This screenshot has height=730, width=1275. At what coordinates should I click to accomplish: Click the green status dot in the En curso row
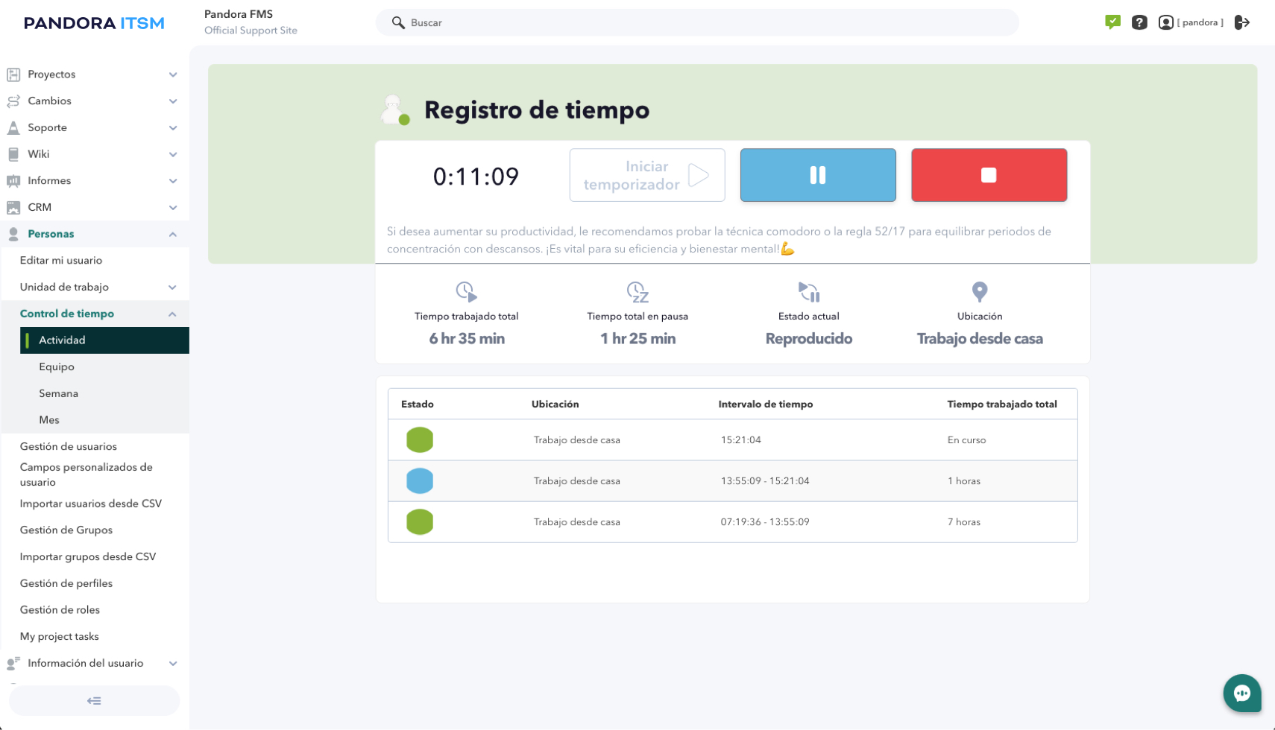click(420, 440)
